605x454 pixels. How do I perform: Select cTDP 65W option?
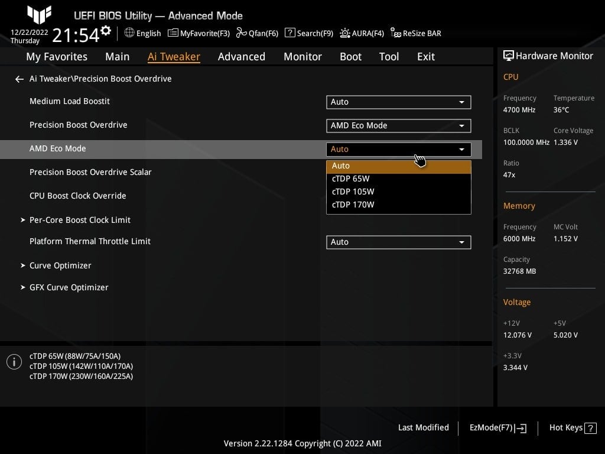399,179
